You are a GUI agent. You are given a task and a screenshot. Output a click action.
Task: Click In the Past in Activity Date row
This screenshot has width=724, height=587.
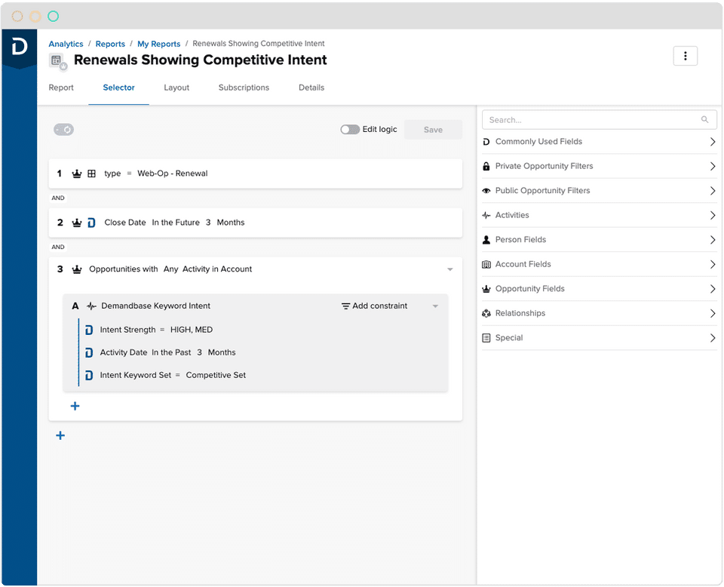tap(171, 352)
